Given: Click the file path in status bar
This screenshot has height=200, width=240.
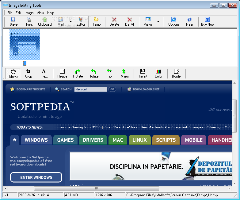Looking at the screenshot, I should pos(172,195).
